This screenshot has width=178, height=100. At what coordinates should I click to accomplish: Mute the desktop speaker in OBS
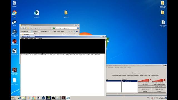(164, 80)
